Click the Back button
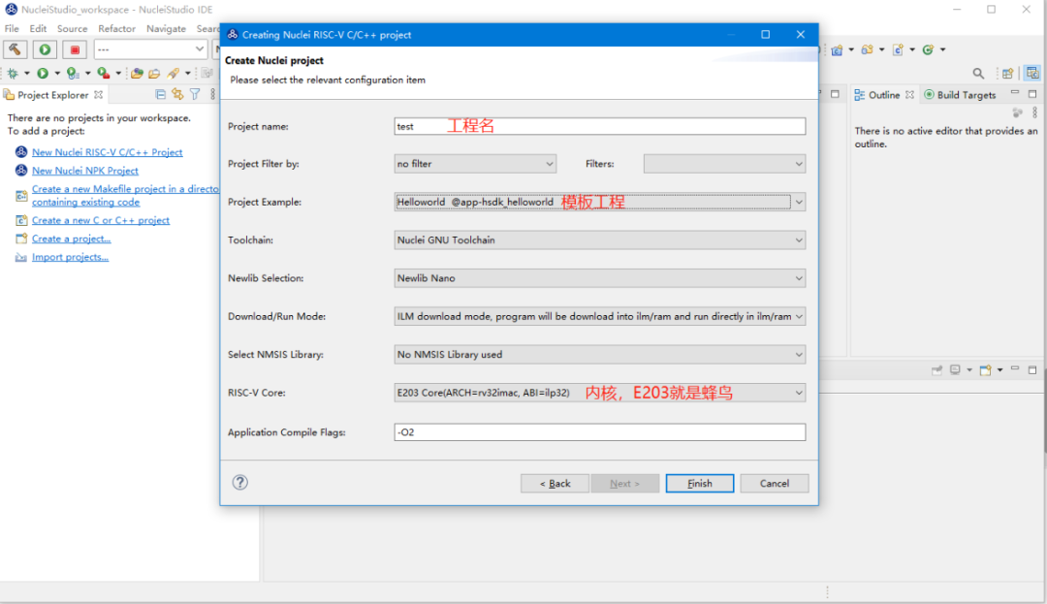Image resolution: width=1047 pixels, height=604 pixels. [555, 483]
